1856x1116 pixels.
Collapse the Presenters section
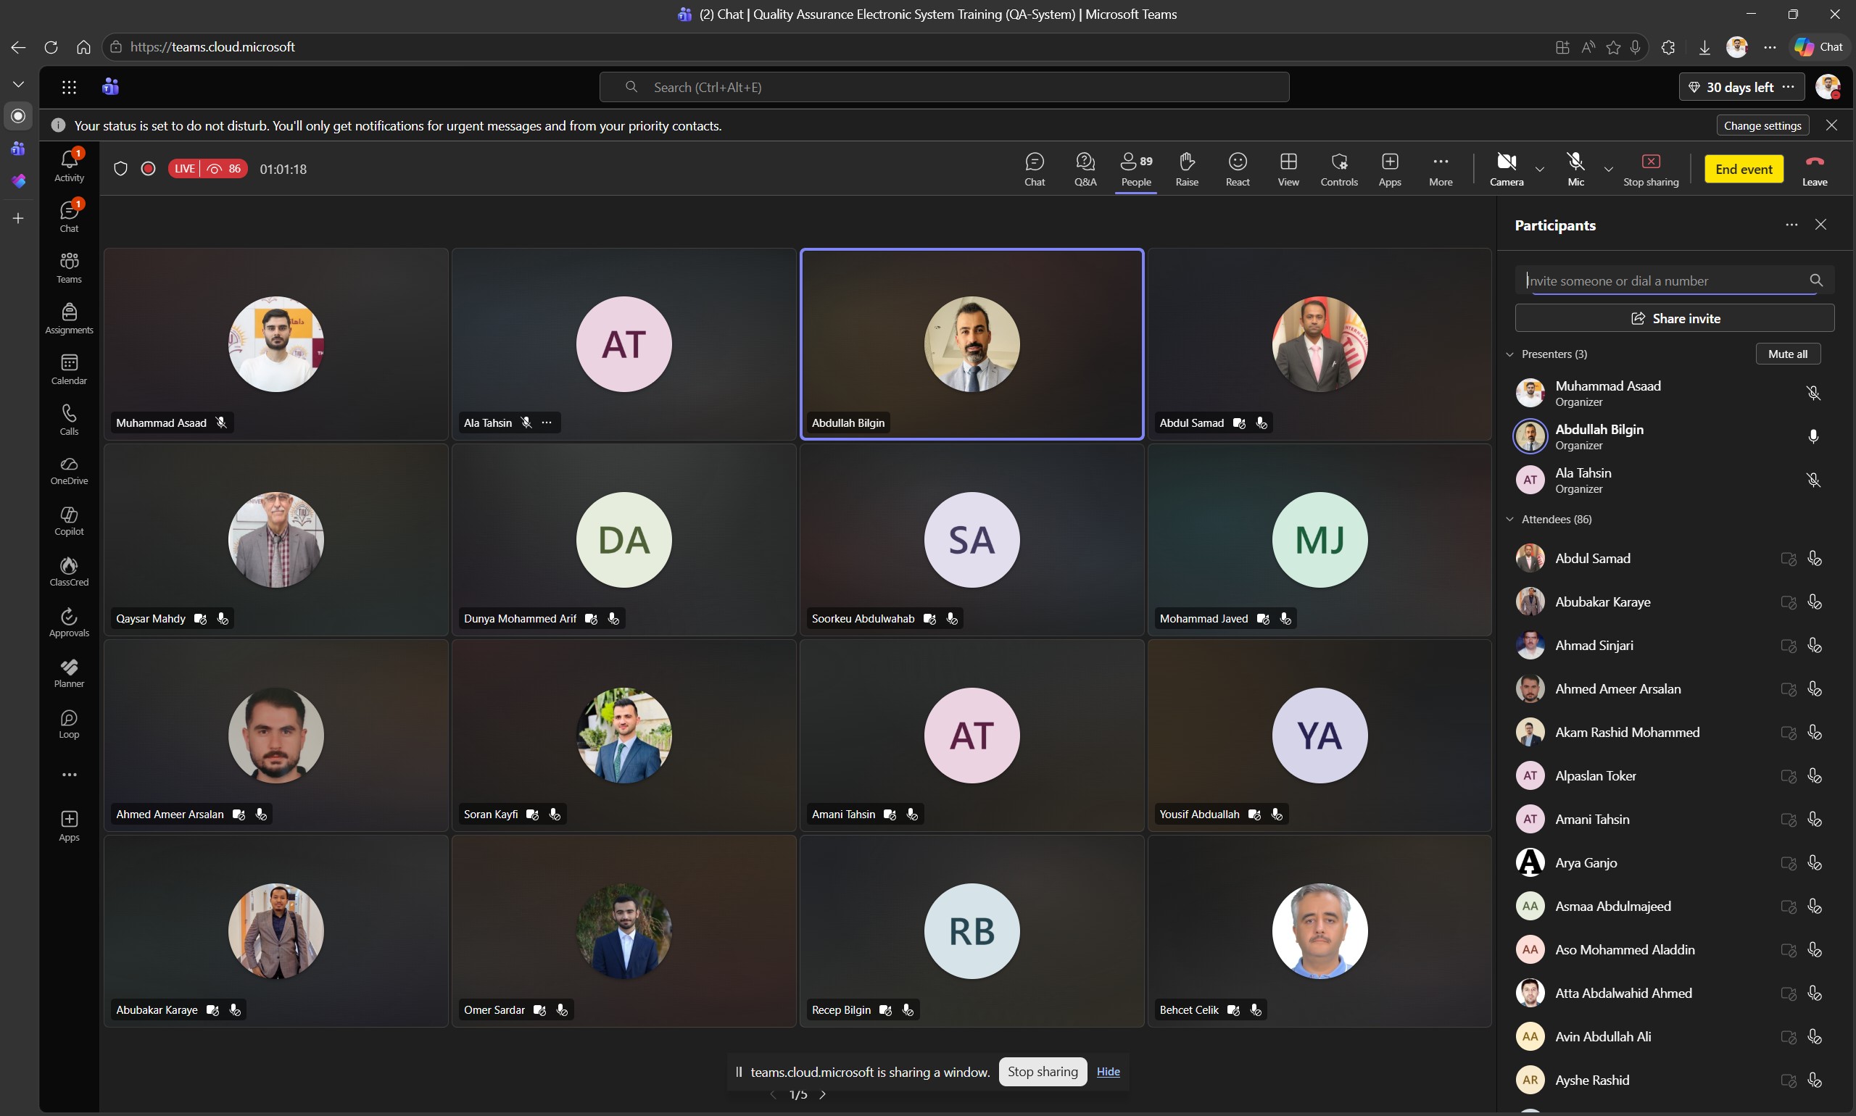1510,354
